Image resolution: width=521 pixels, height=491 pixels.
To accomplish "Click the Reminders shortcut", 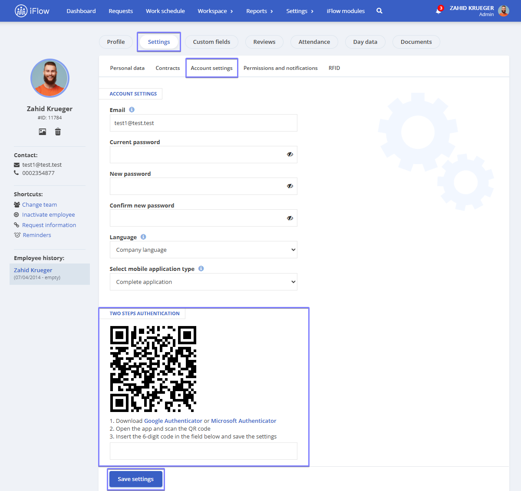I will point(37,235).
